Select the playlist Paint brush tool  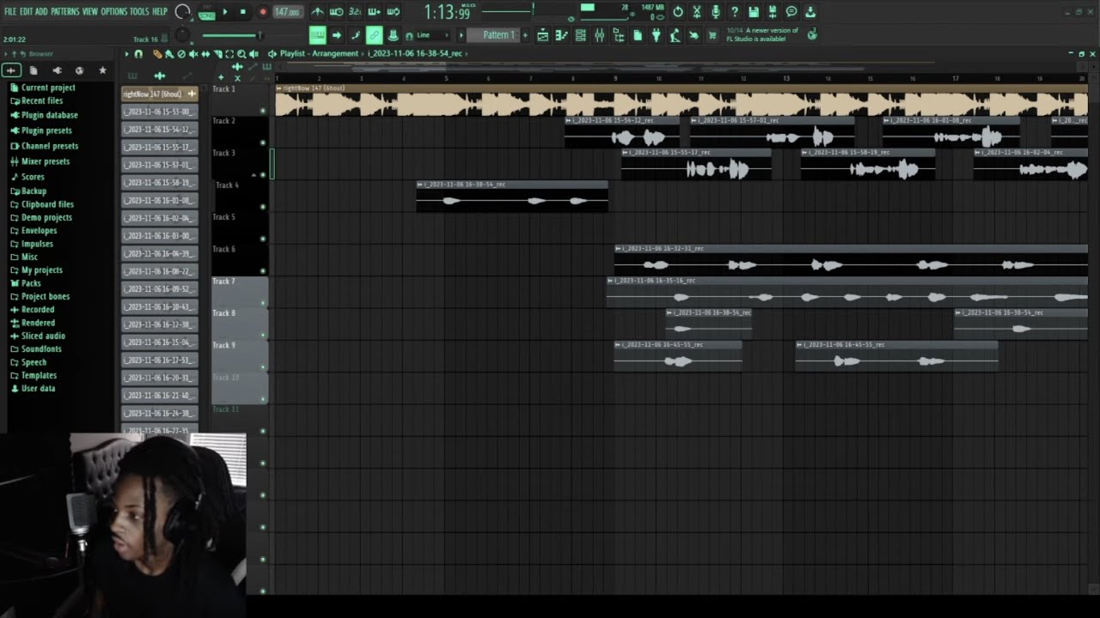[169, 54]
